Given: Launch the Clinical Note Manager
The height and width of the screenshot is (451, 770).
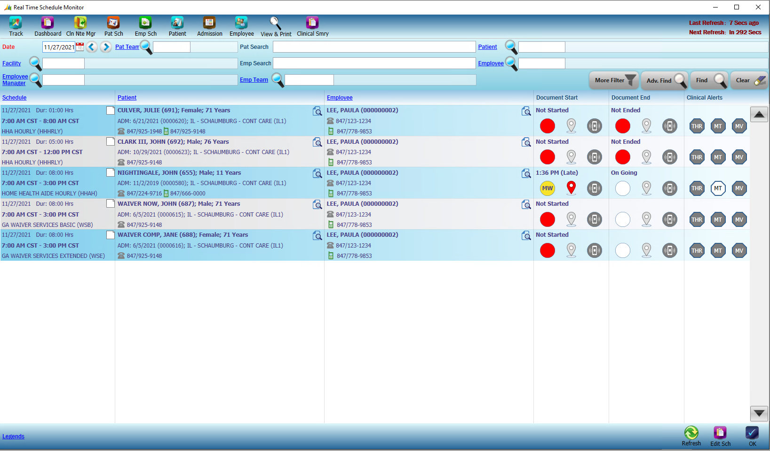Looking at the screenshot, I should [80, 26].
